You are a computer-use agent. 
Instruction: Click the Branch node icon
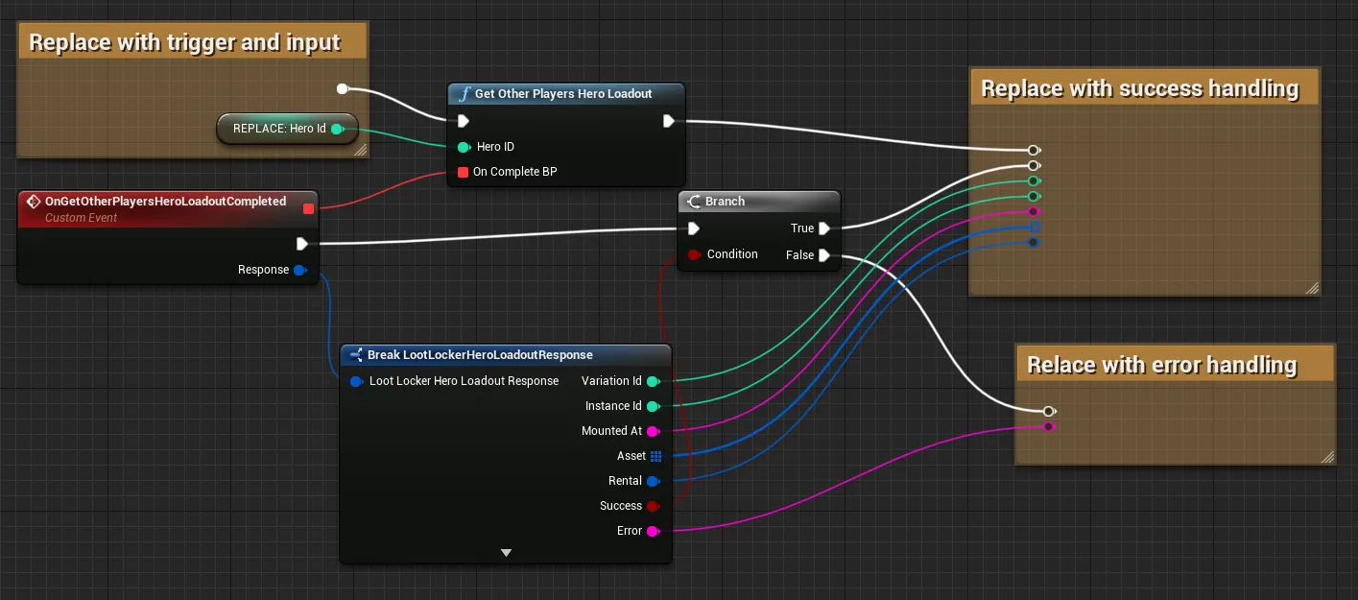(x=694, y=202)
